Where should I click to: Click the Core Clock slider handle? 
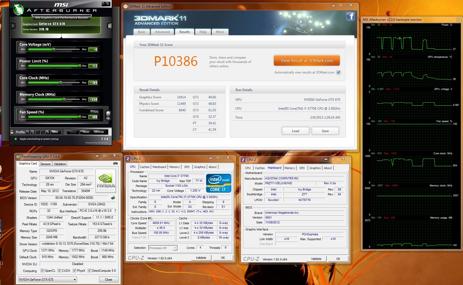[x=61, y=83]
